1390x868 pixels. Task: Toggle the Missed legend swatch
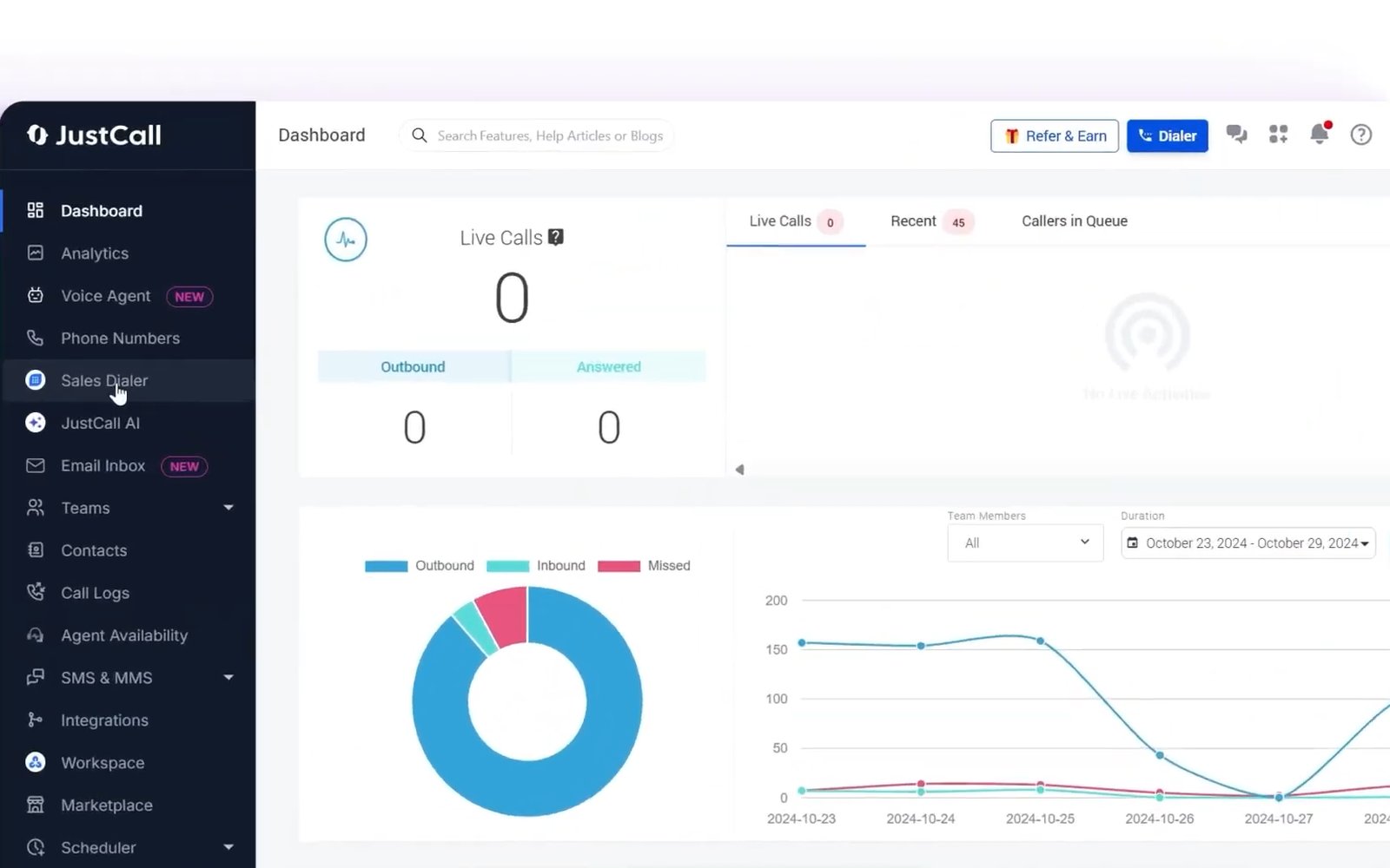[619, 566]
